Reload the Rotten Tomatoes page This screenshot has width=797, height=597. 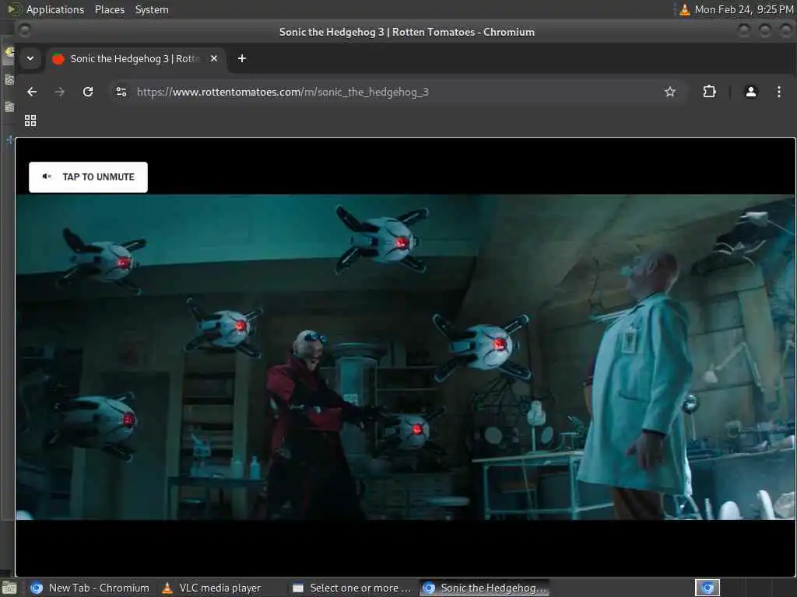coord(88,92)
